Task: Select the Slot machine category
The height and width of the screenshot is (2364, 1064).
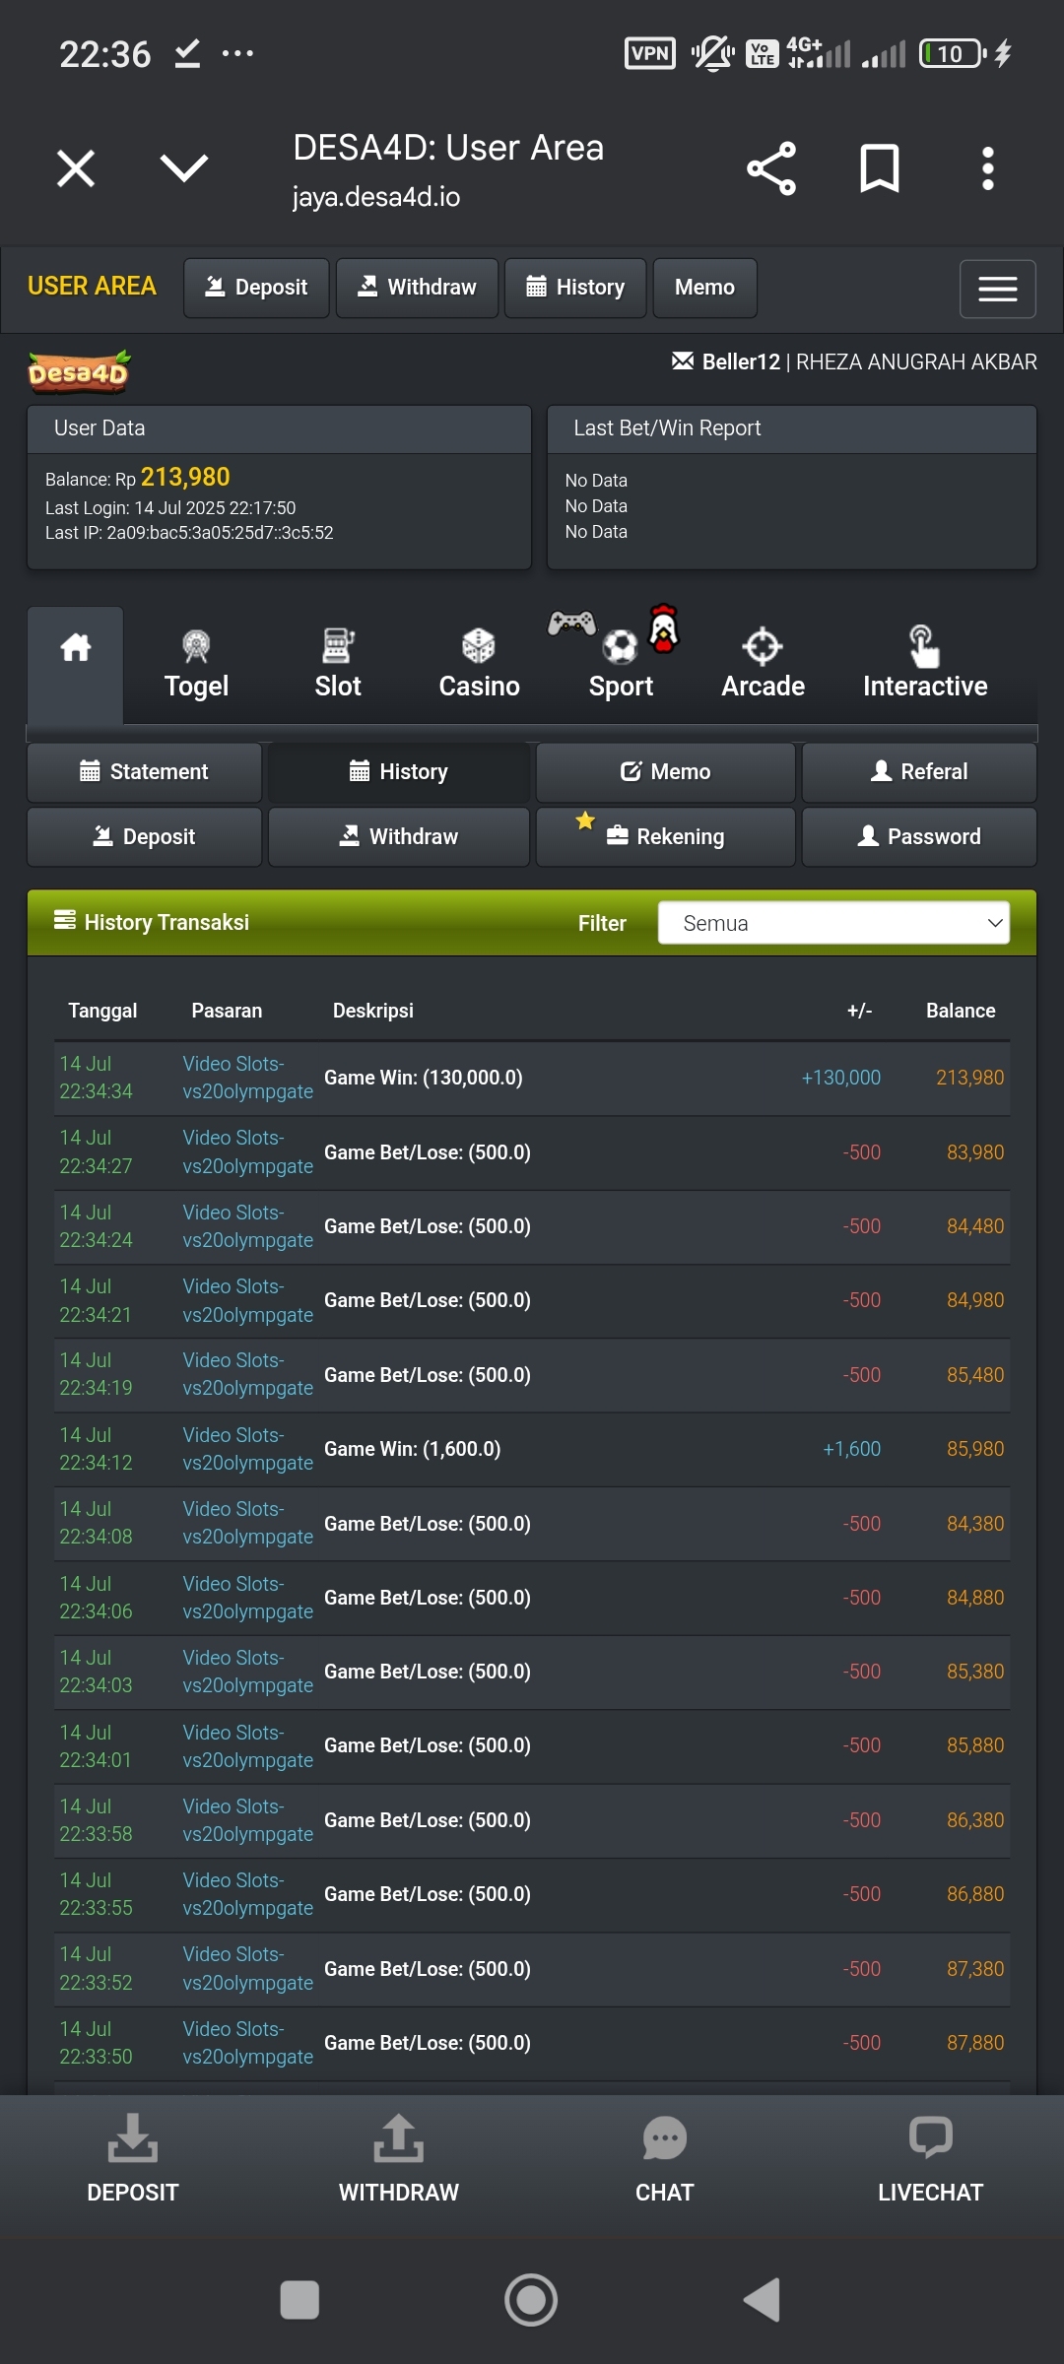Action: 338,665
